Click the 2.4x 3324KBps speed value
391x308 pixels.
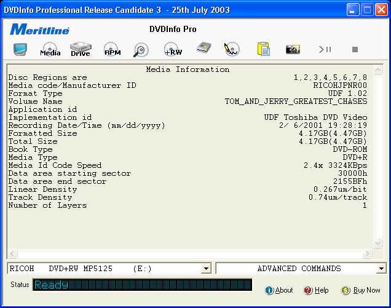(x=335, y=165)
